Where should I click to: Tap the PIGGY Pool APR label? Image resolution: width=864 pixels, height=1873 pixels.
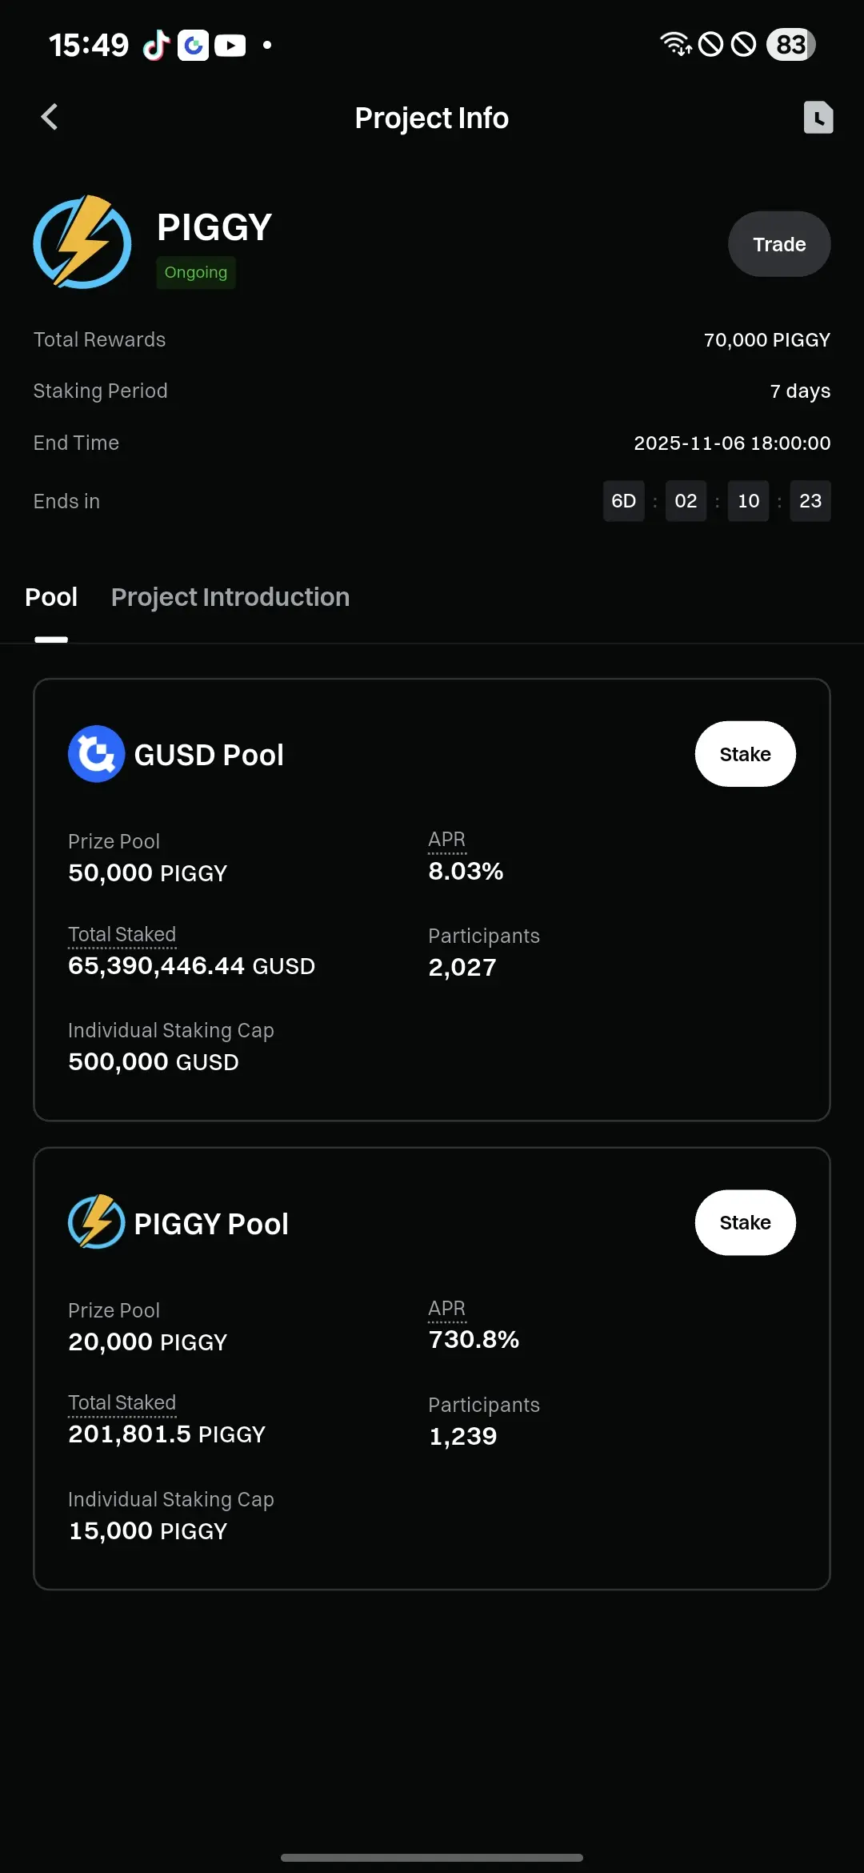(446, 1308)
